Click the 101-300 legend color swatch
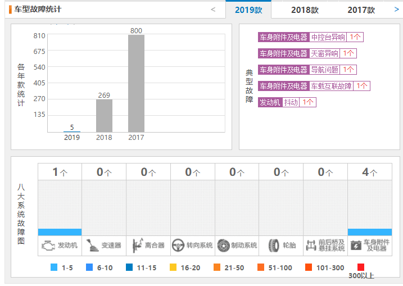403x286 pixels. [309, 267]
